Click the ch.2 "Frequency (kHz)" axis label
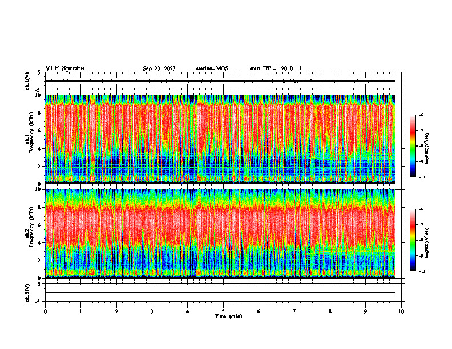 (32, 227)
